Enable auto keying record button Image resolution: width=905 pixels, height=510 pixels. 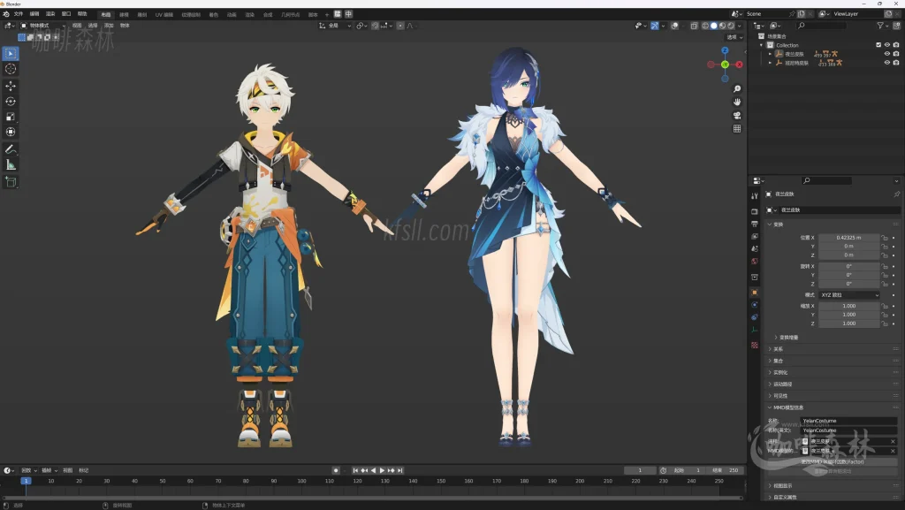(x=335, y=471)
